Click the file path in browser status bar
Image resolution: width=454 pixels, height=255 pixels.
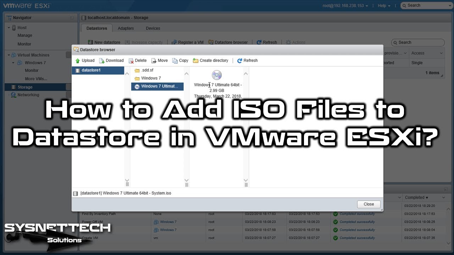tap(126, 193)
